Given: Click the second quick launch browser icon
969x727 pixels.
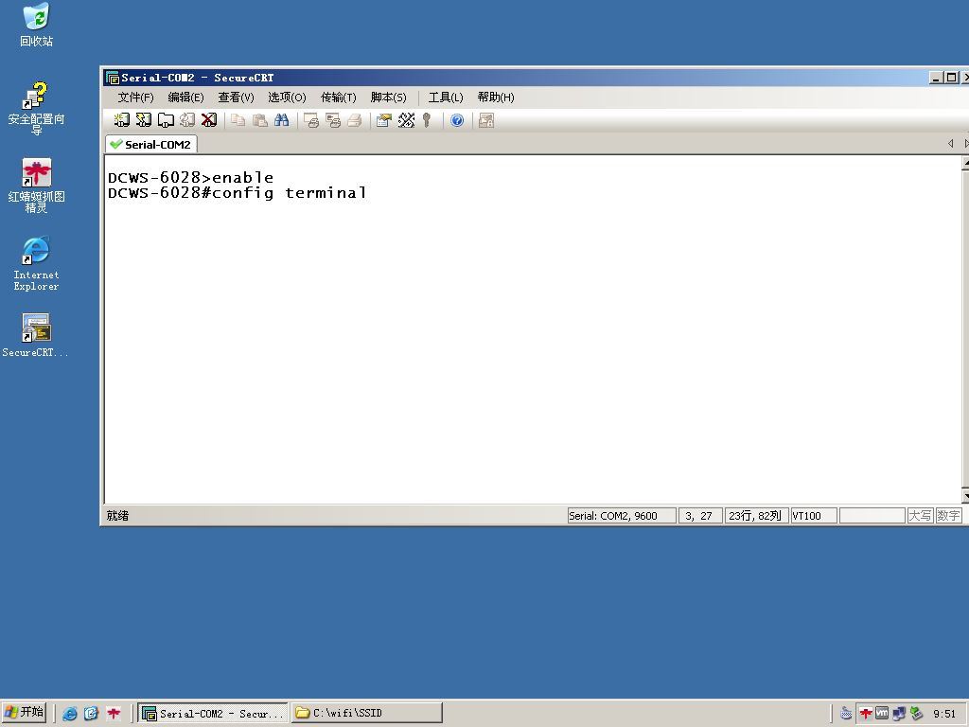Looking at the screenshot, I should [x=92, y=714].
